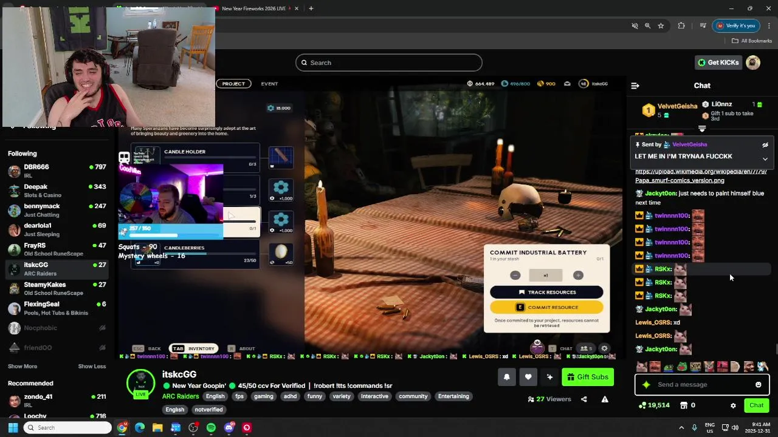Open the shop icon next to 0
The width and height of the screenshot is (778, 437).
(x=683, y=405)
